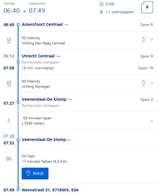
Task: Click the clock travel duration icon
Action: 101,4
